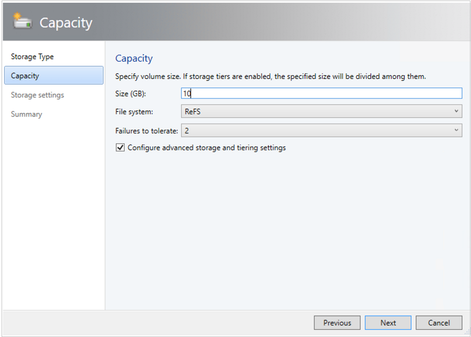
Task: Open the Storage settings step
Action: pos(37,95)
